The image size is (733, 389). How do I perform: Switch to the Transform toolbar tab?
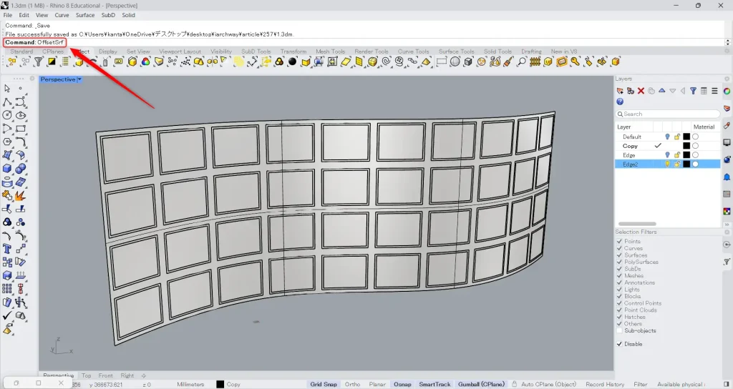[x=293, y=51]
